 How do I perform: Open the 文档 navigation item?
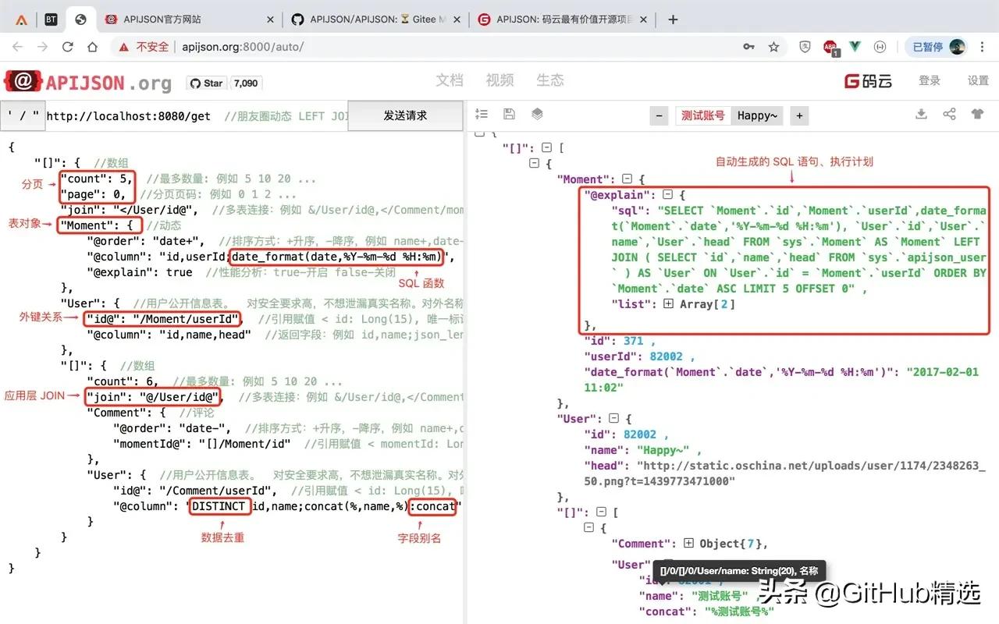point(450,80)
